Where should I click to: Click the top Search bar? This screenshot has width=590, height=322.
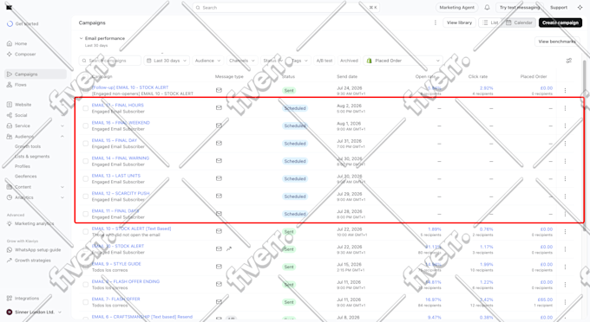(x=286, y=8)
